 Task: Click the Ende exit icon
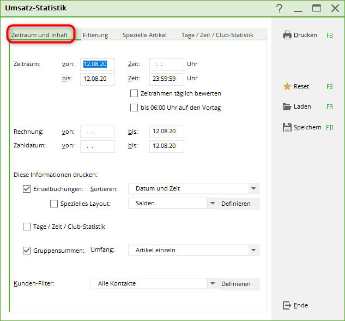(x=287, y=305)
